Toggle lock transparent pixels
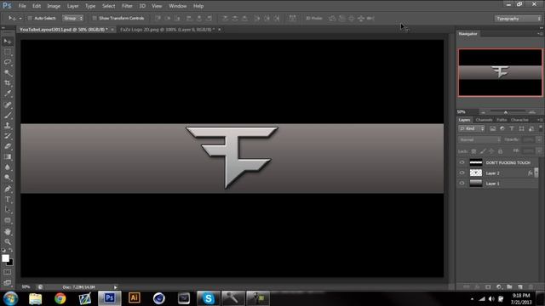This screenshot has width=545, height=306. click(x=473, y=151)
